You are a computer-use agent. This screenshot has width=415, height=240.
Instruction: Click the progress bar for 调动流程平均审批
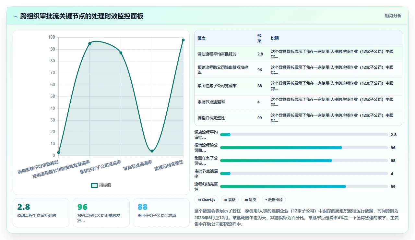click(304, 135)
